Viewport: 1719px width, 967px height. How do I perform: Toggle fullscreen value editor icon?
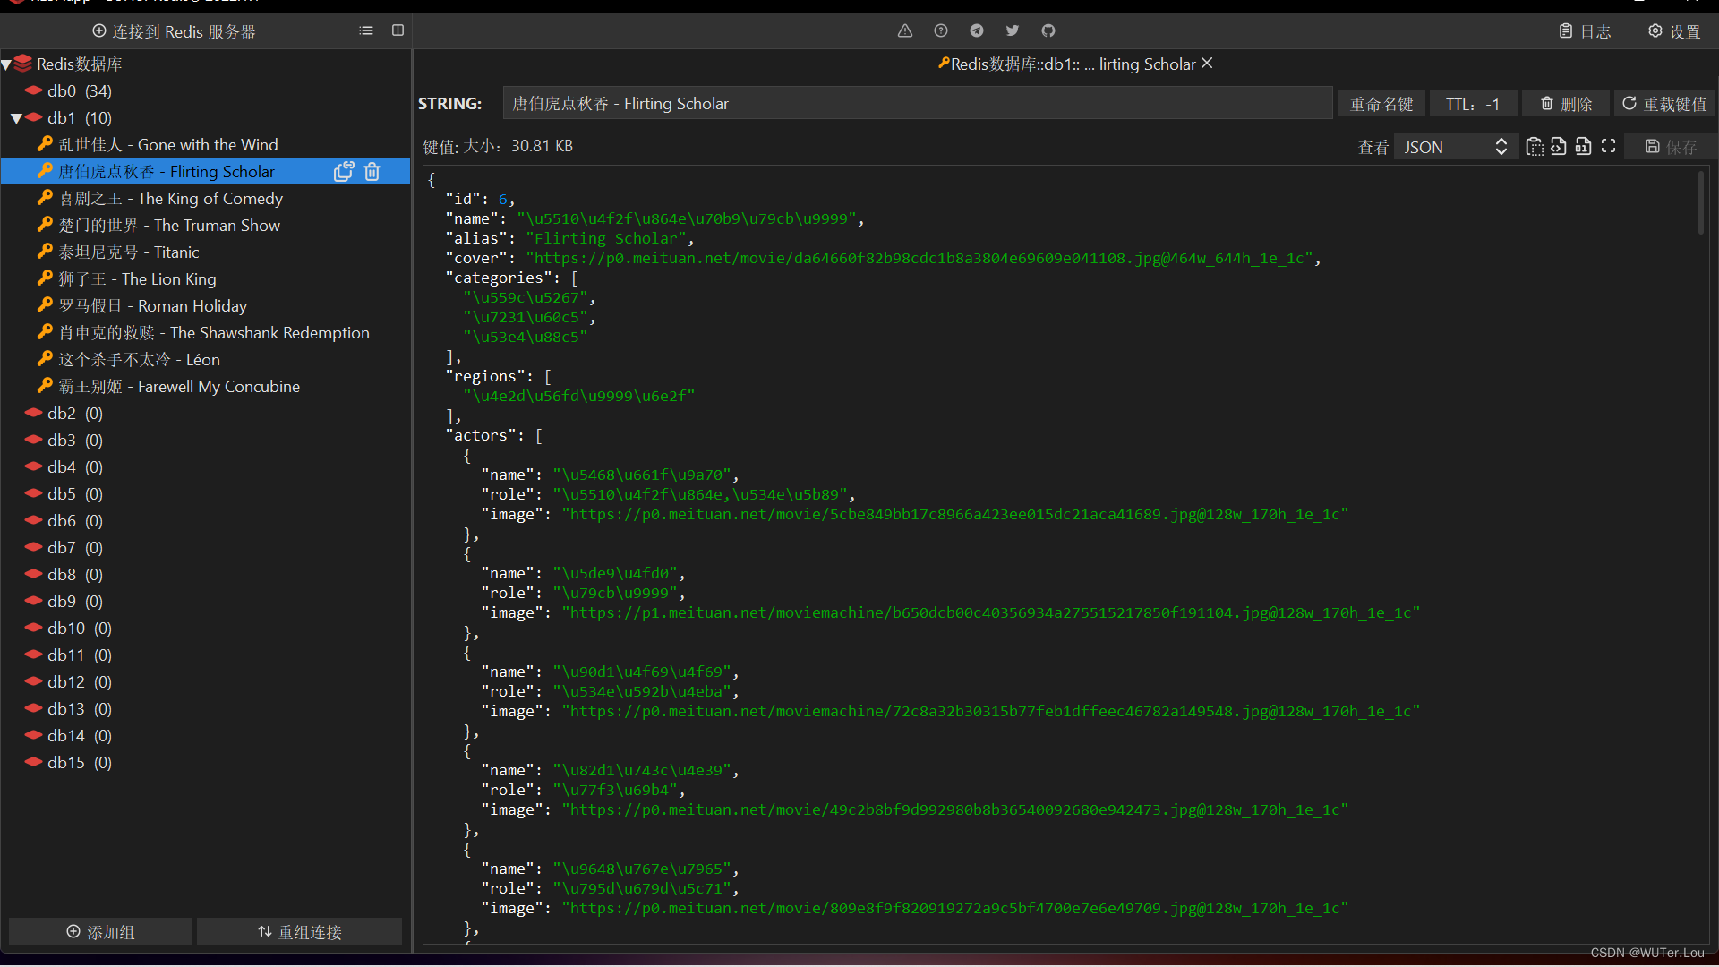pos(1608,147)
